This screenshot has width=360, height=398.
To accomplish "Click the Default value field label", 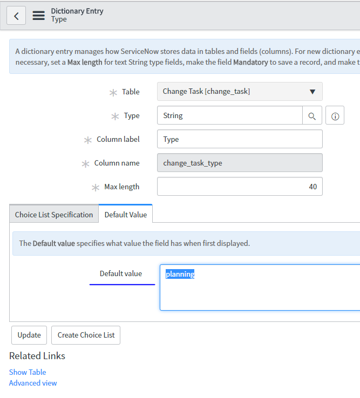I will click(x=121, y=273).
